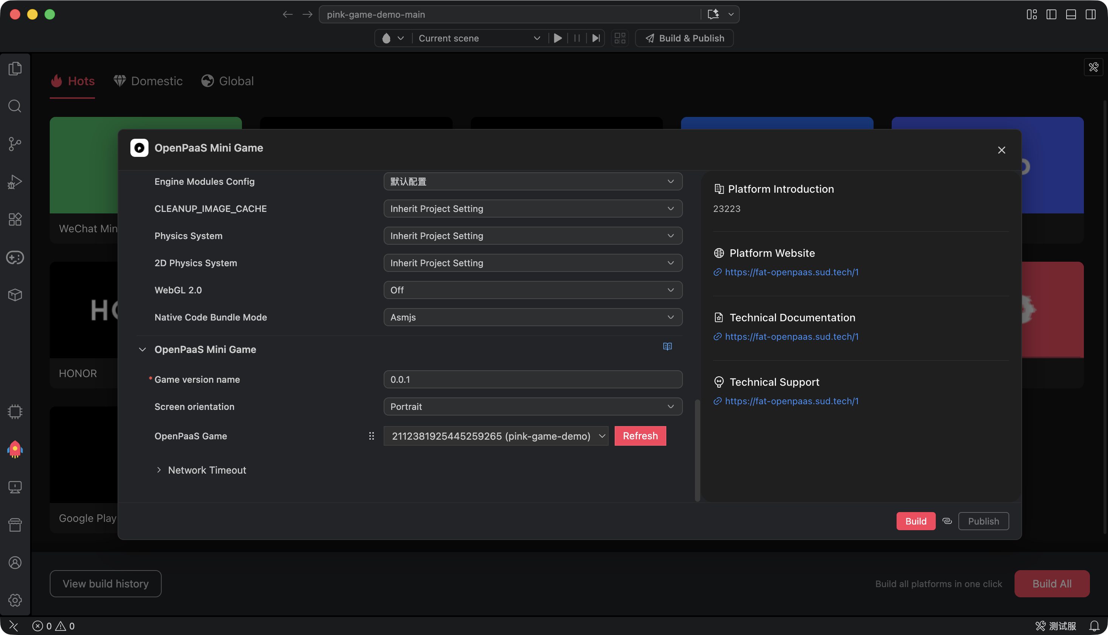Open the notifications bell in status bar
The image size is (1108, 635).
1094,626
